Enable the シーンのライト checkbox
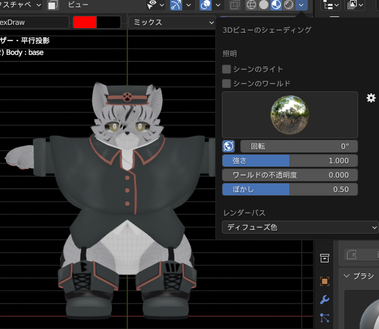Screen dimensions: 379x329 pos(226,69)
